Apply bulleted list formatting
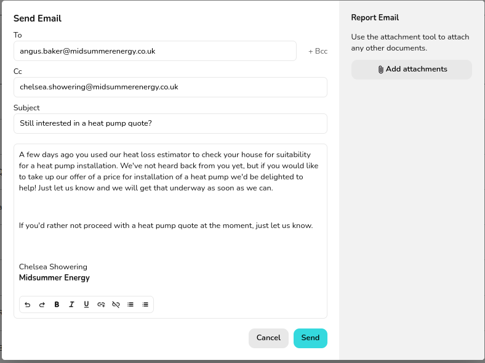The width and height of the screenshot is (485, 363). point(130,304)
